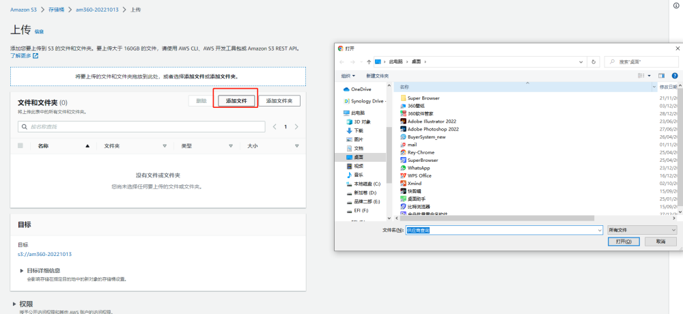Open the blue Help icon in the dialog
The width and height of the screenshot is (683, 314).
675,76
